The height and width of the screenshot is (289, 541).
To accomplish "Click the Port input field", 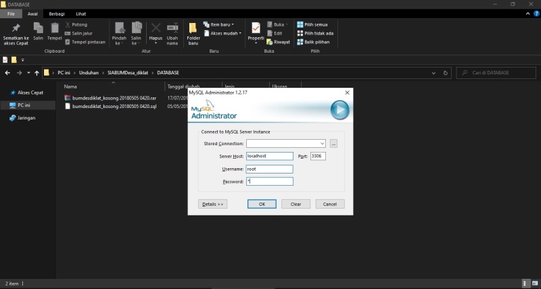I will [318, 156].
